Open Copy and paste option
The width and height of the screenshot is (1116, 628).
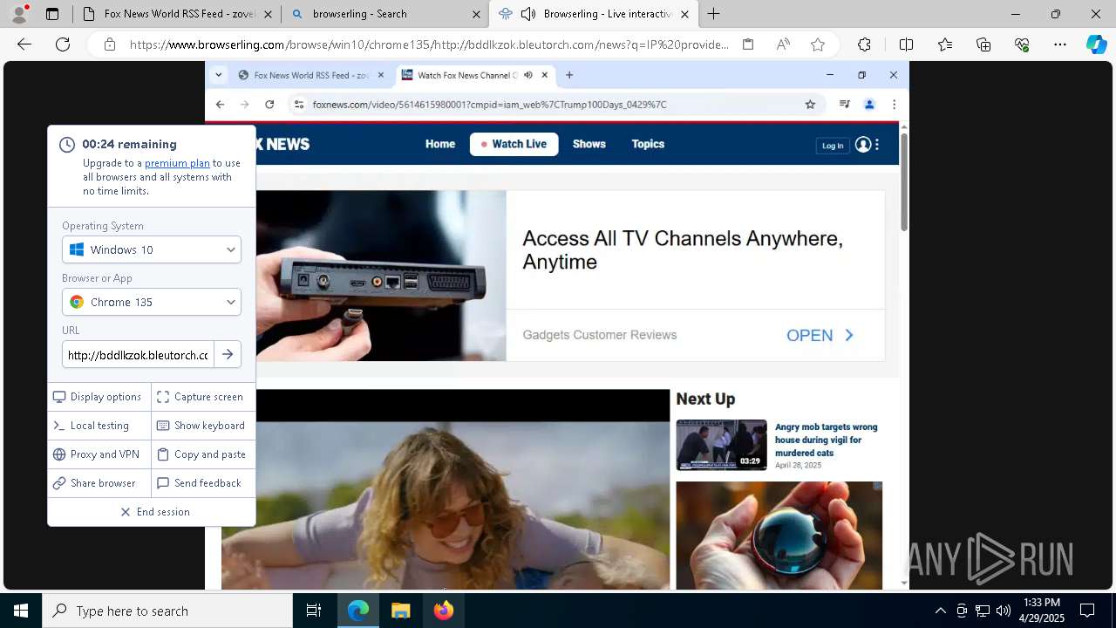point(202,454)
